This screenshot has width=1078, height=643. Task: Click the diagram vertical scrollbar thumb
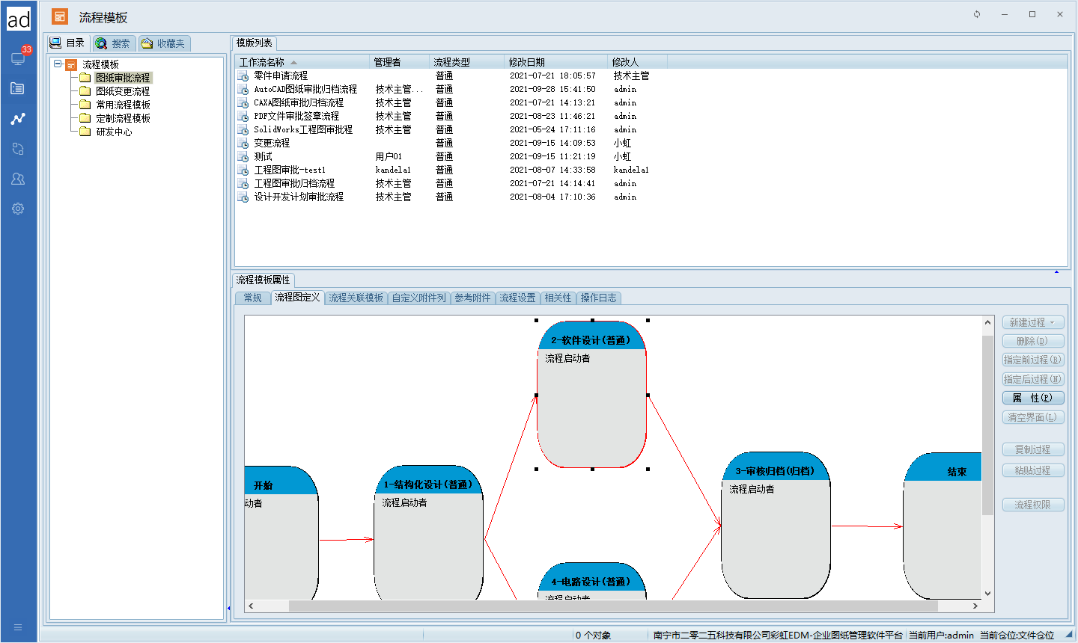point(988,425)
